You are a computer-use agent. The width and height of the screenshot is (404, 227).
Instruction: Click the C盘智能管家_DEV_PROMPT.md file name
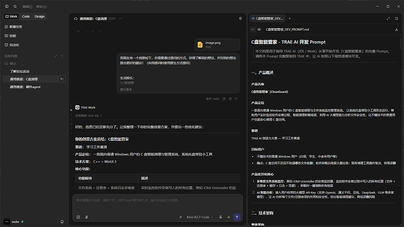287,30
